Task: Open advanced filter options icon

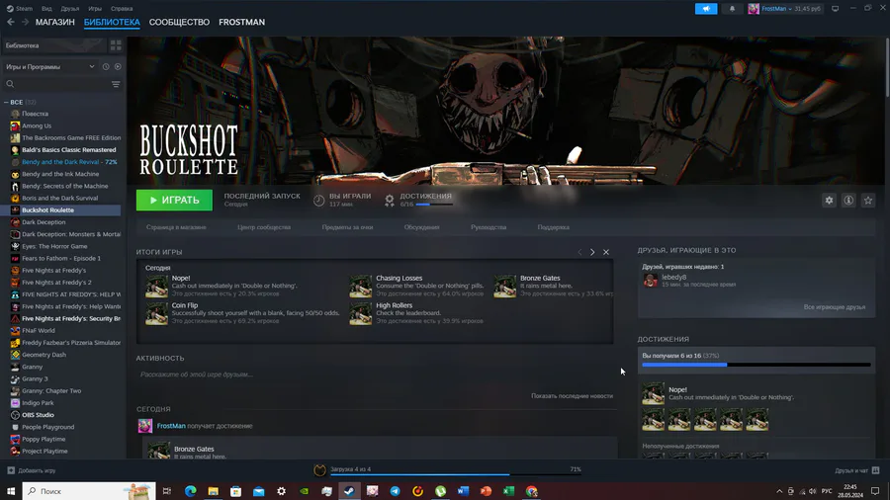Action: click(x=116, y=84)
